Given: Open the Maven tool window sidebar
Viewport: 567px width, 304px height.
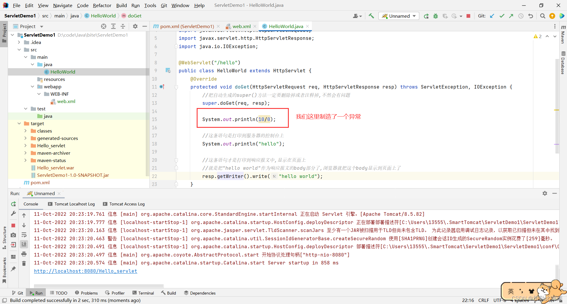Looking at the screenshot, I should (x=563, y=35).
